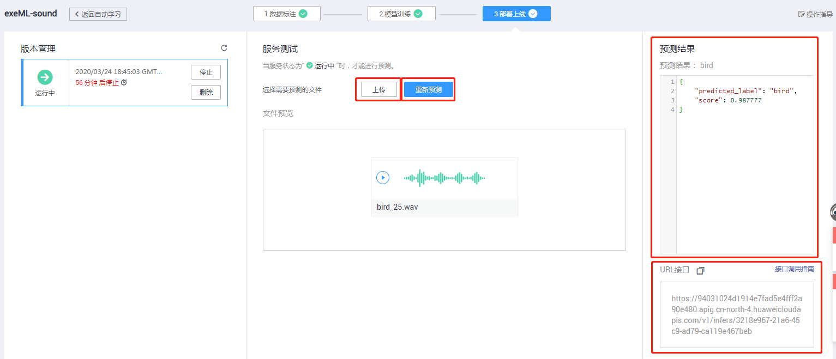Click 重新预测 to rerun prediction
Screen dimensions: 836x359
(x=429, y=89)
